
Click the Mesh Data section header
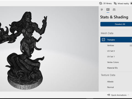pos(107,33)
